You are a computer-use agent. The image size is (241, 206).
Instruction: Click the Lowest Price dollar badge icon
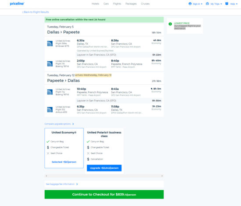pyautogui.click(x=170, y=24)
